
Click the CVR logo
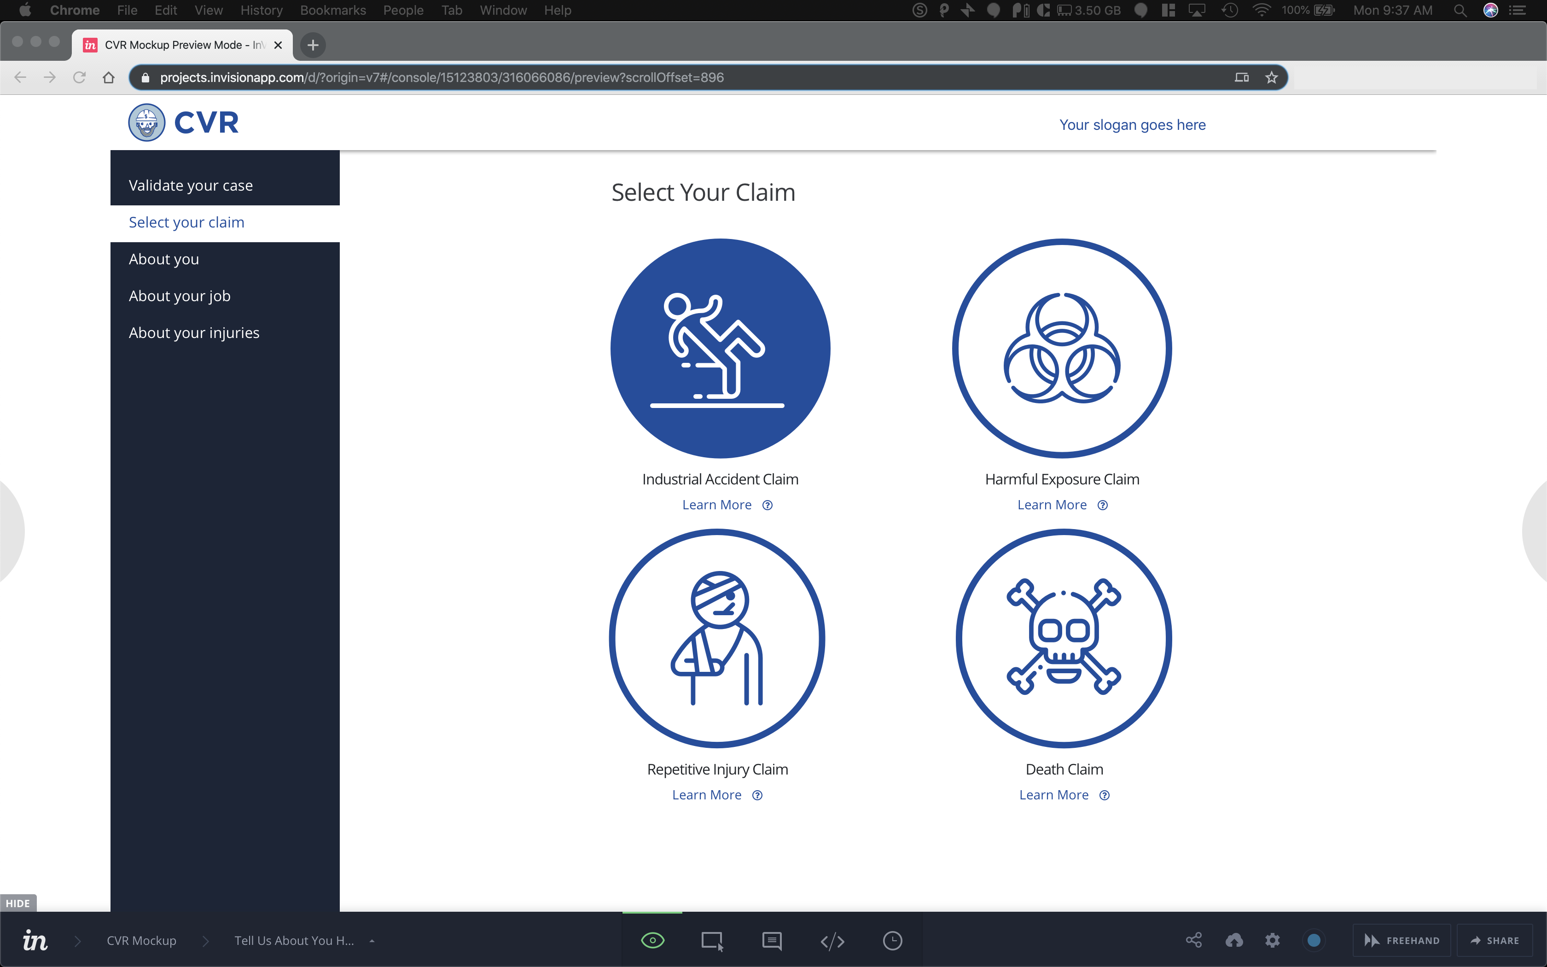183,122
